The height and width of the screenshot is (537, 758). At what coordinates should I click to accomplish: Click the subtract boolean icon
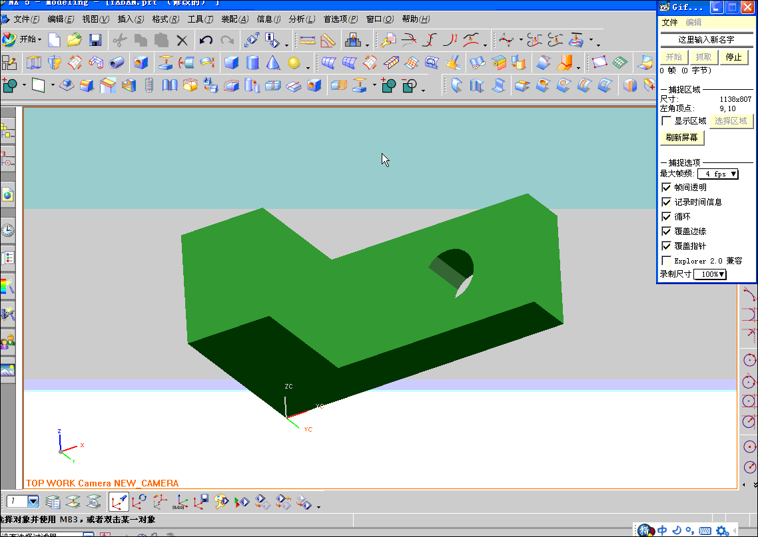click(x=410, y=85)
